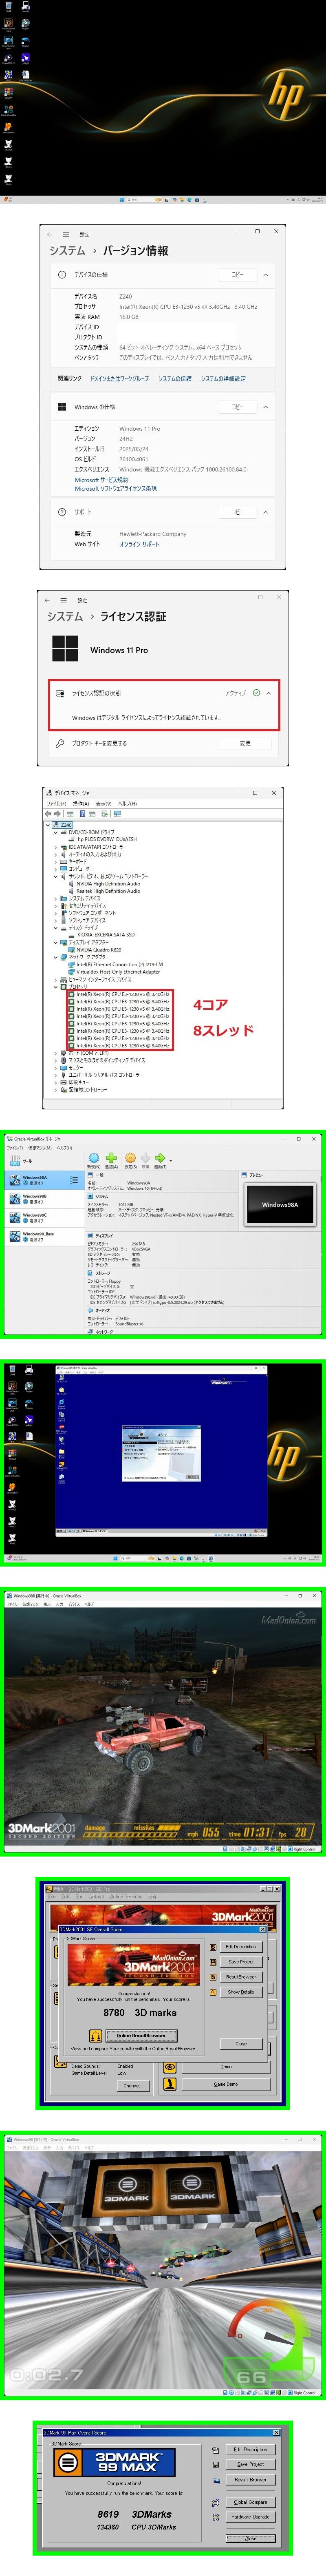
Task: Open the Microsoft サービス規約 link
Action: 101,480
